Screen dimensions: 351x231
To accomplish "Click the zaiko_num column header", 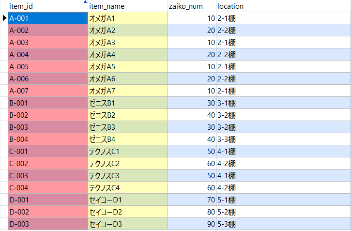I will [x=192, y=6].
